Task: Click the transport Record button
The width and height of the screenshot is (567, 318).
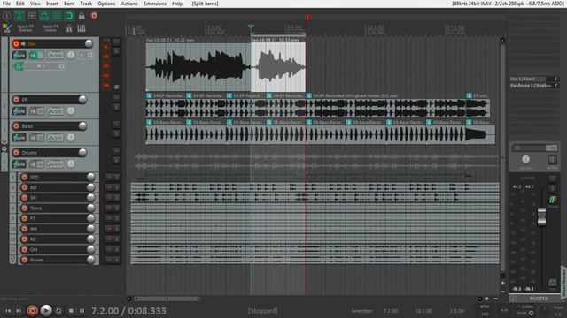Action: 32,310
